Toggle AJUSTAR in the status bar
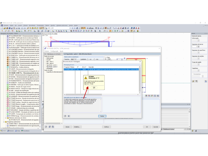The height and width of the screenshot is (156, 208). pyautogui.click(x=121, y=133)
